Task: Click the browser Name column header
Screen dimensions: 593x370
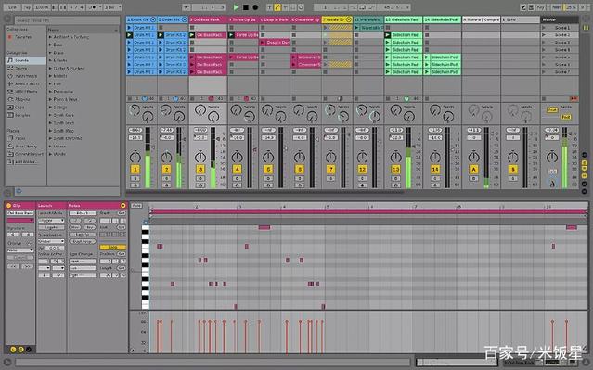Action: 83,30
